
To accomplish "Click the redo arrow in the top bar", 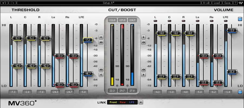I will (12, 3).
